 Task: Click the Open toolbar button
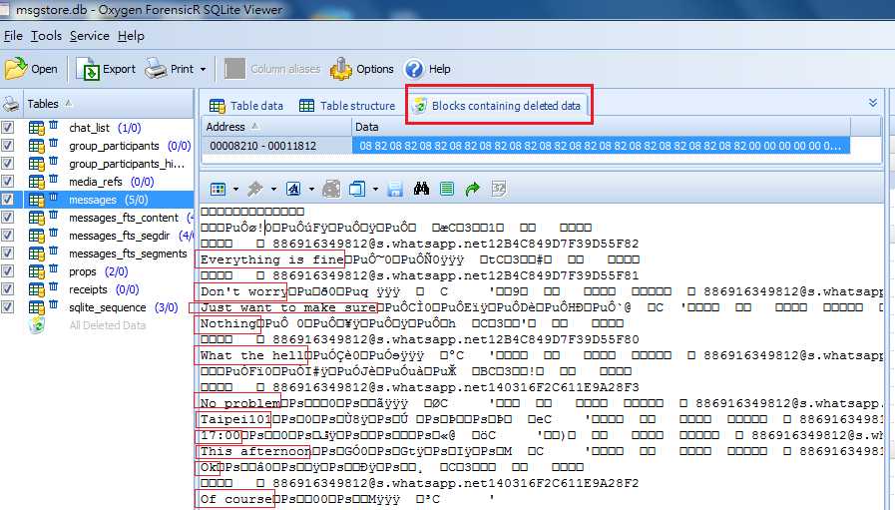(x=31, y=69)
